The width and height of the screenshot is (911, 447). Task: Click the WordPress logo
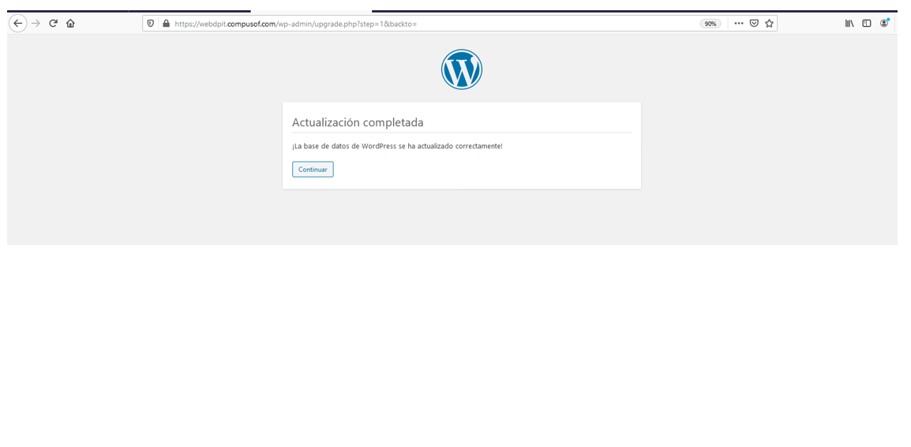click(x=462, y=69)
